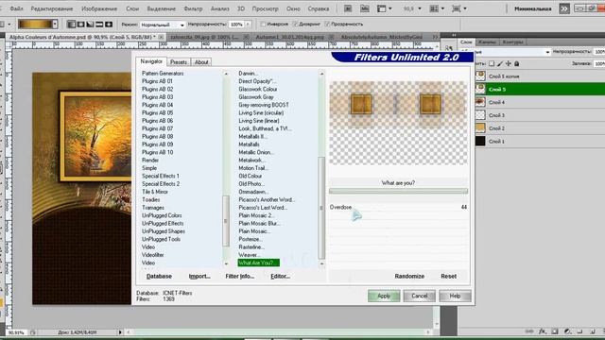Open the opacity slider arrow in options bar

click(248, 25)
